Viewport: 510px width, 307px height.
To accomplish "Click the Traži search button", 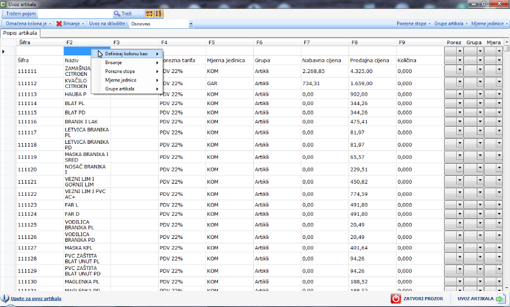I will coord(123,14).
